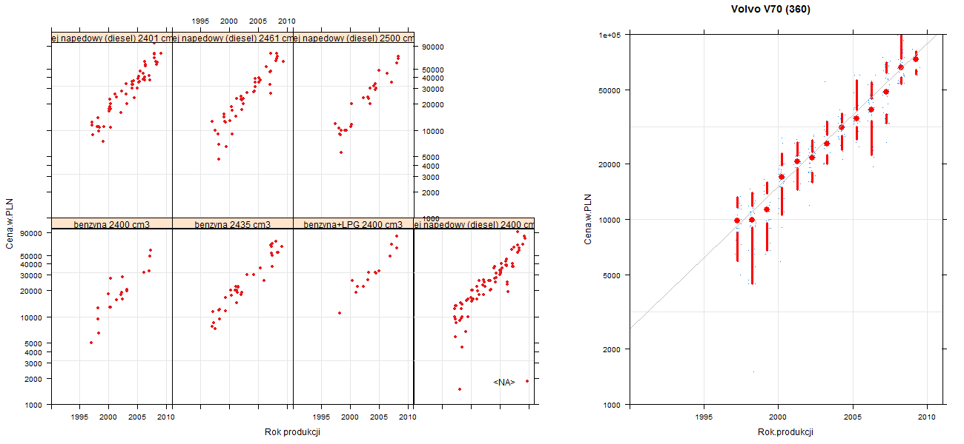Click the "2010" tick above the diesel 2461 panel

click(287, 21)
